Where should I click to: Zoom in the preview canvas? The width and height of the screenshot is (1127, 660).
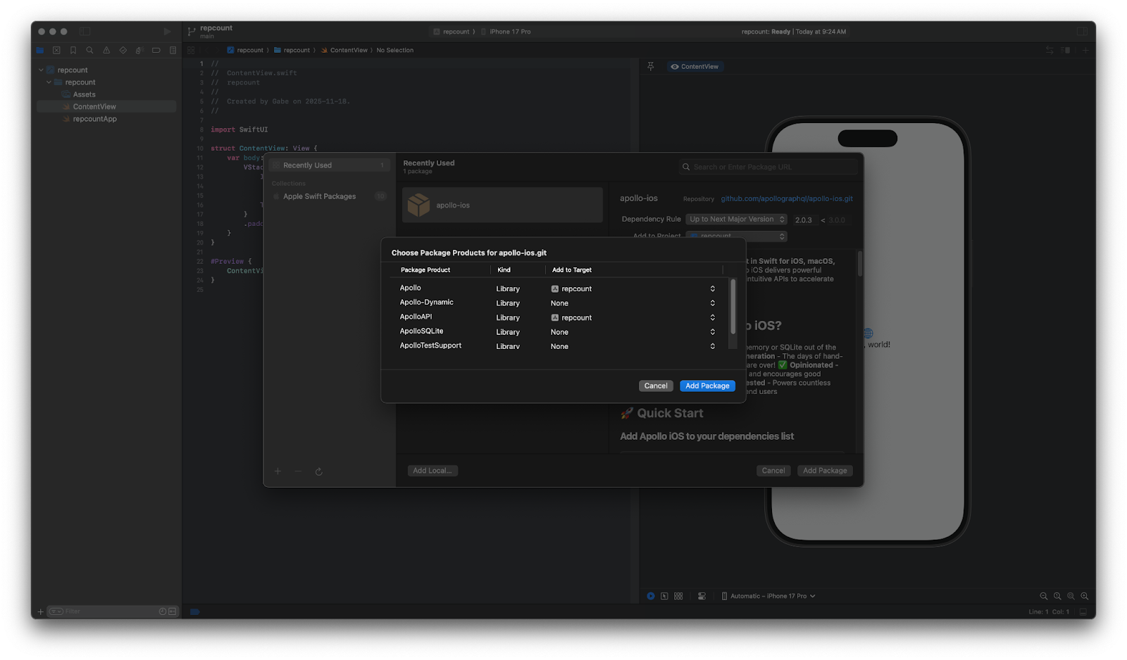pyautogui.click(x=1085, y=596)
